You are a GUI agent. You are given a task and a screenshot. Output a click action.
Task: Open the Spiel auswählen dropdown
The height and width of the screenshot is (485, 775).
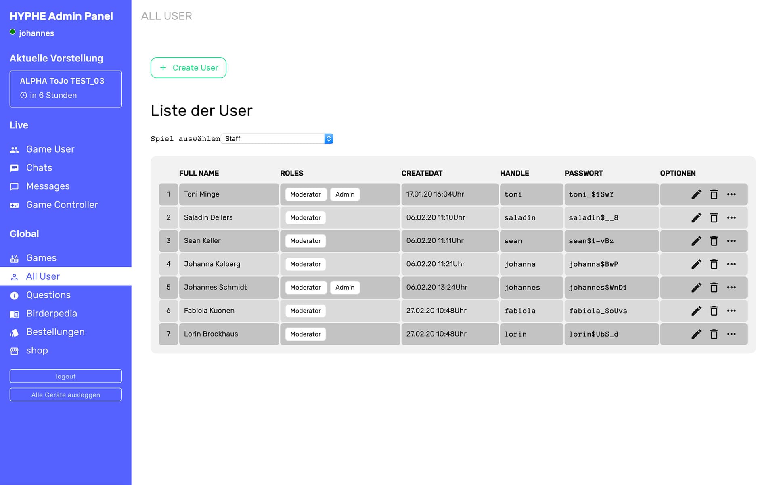[277, 138]
